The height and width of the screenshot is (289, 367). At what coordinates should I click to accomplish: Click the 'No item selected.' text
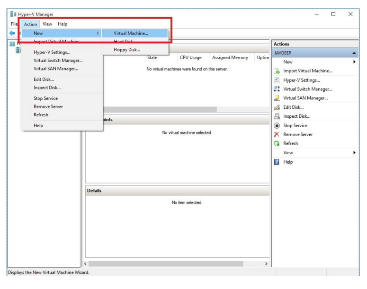pyautogui.click(x=187, y=202)
